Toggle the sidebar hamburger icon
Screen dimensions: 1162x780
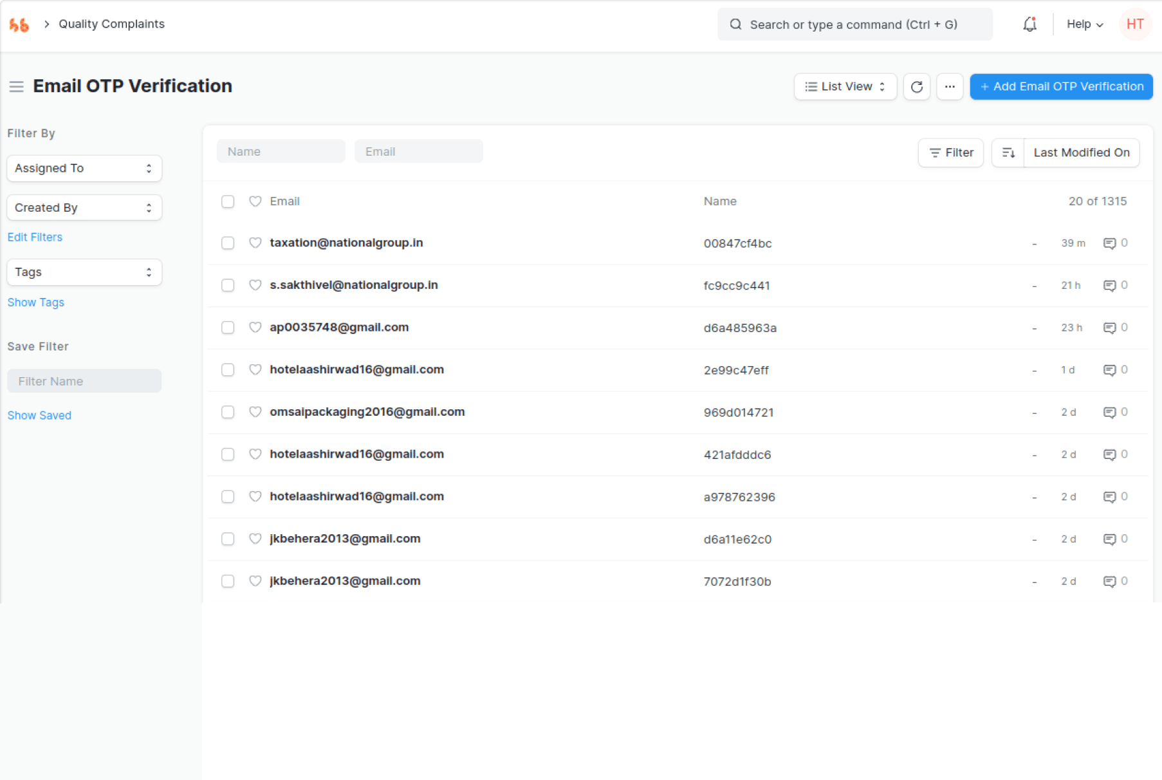pyautogui.click(x=17, y=87)
